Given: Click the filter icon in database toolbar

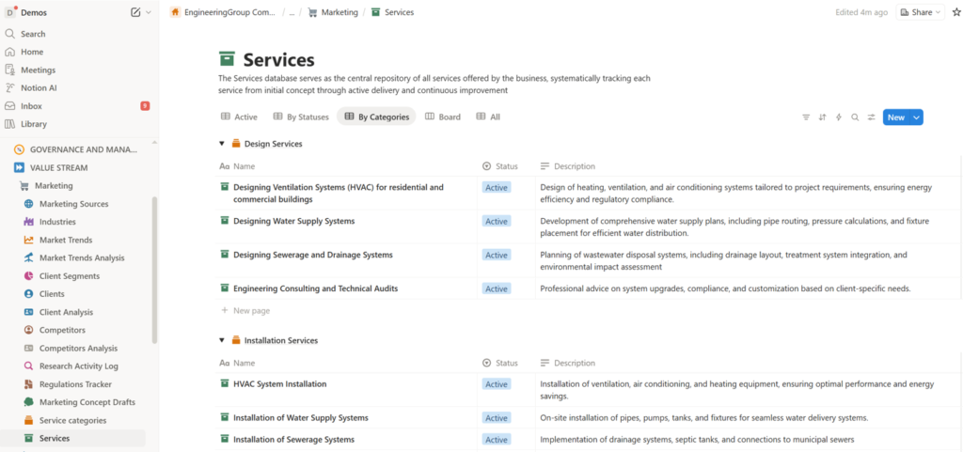Looking at the screenshot, I should tap(805, 117).
